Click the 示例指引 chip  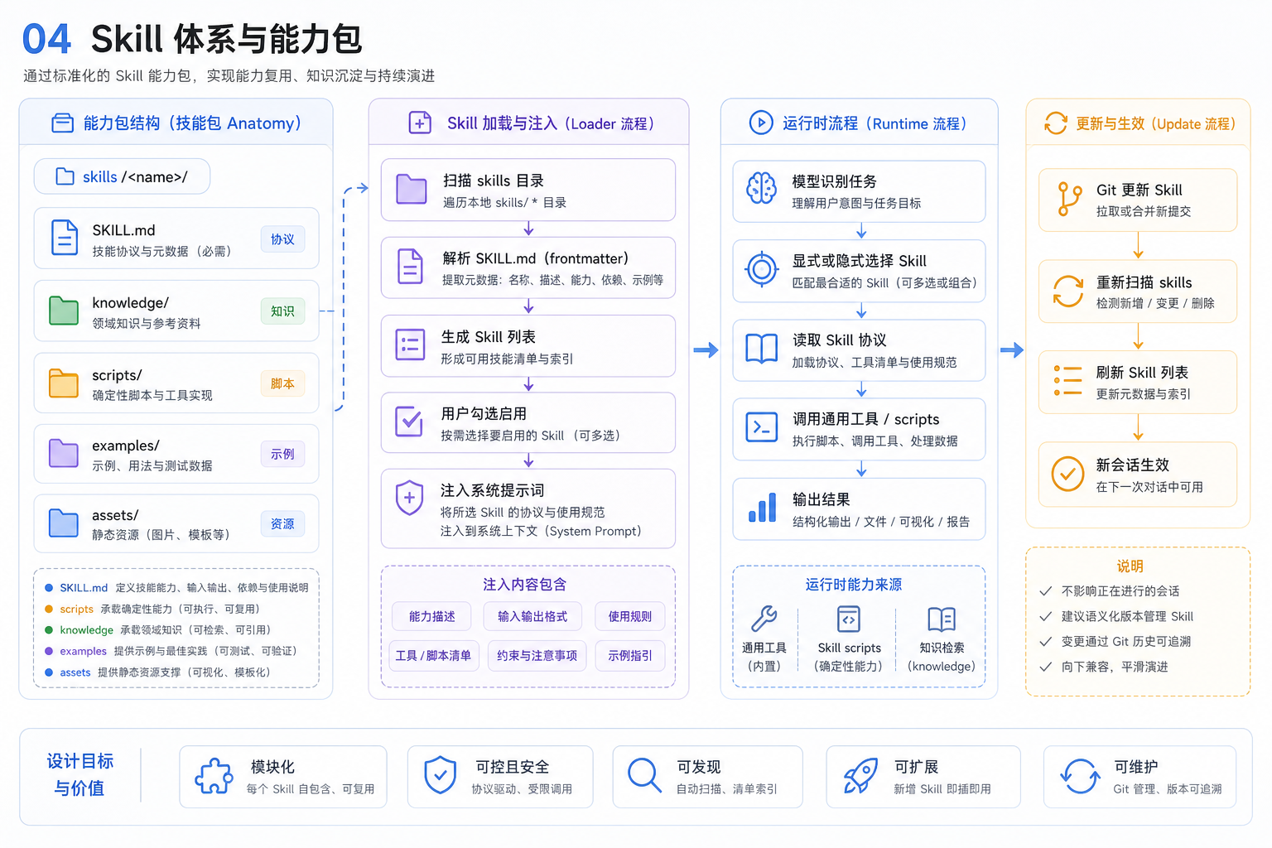[630, 655]
